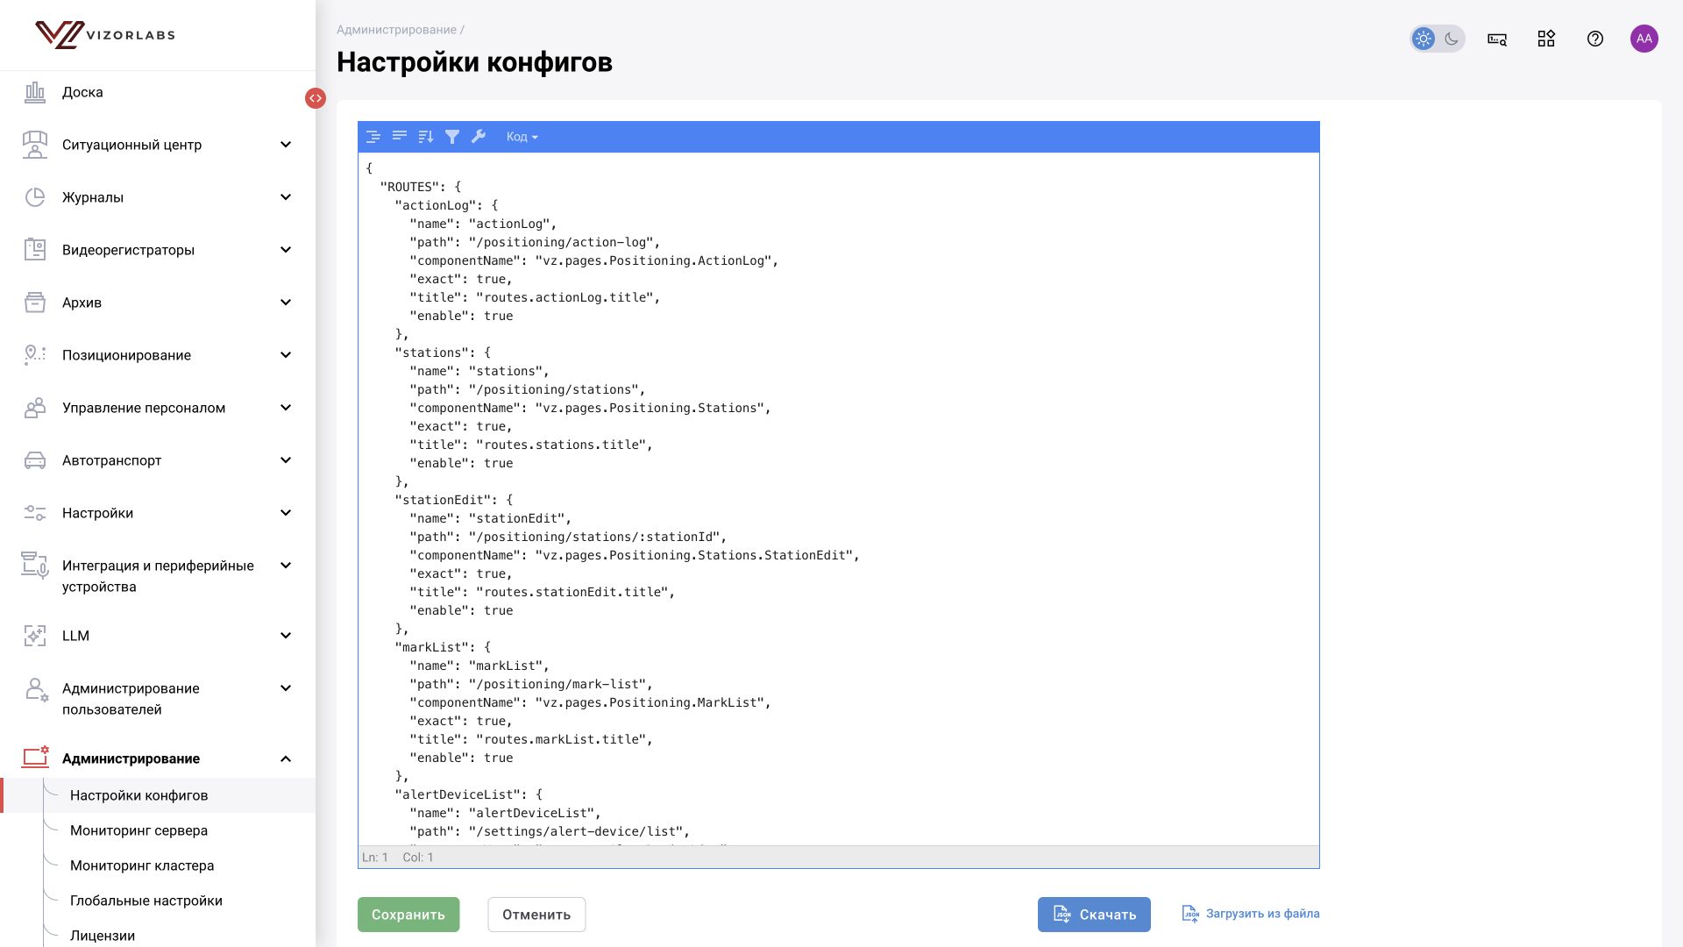Click the Ситуационный центр icon

(x=35, y=145)
